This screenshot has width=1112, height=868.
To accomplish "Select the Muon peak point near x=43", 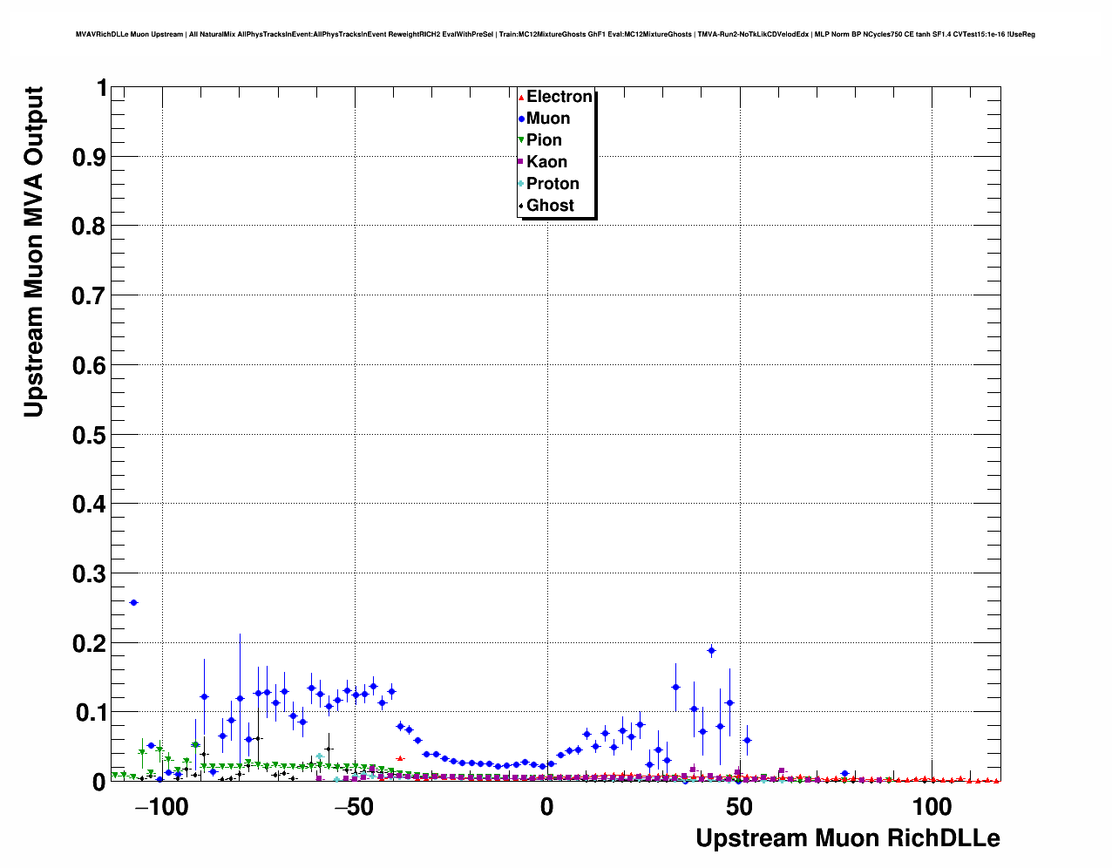I will [711, 650].
